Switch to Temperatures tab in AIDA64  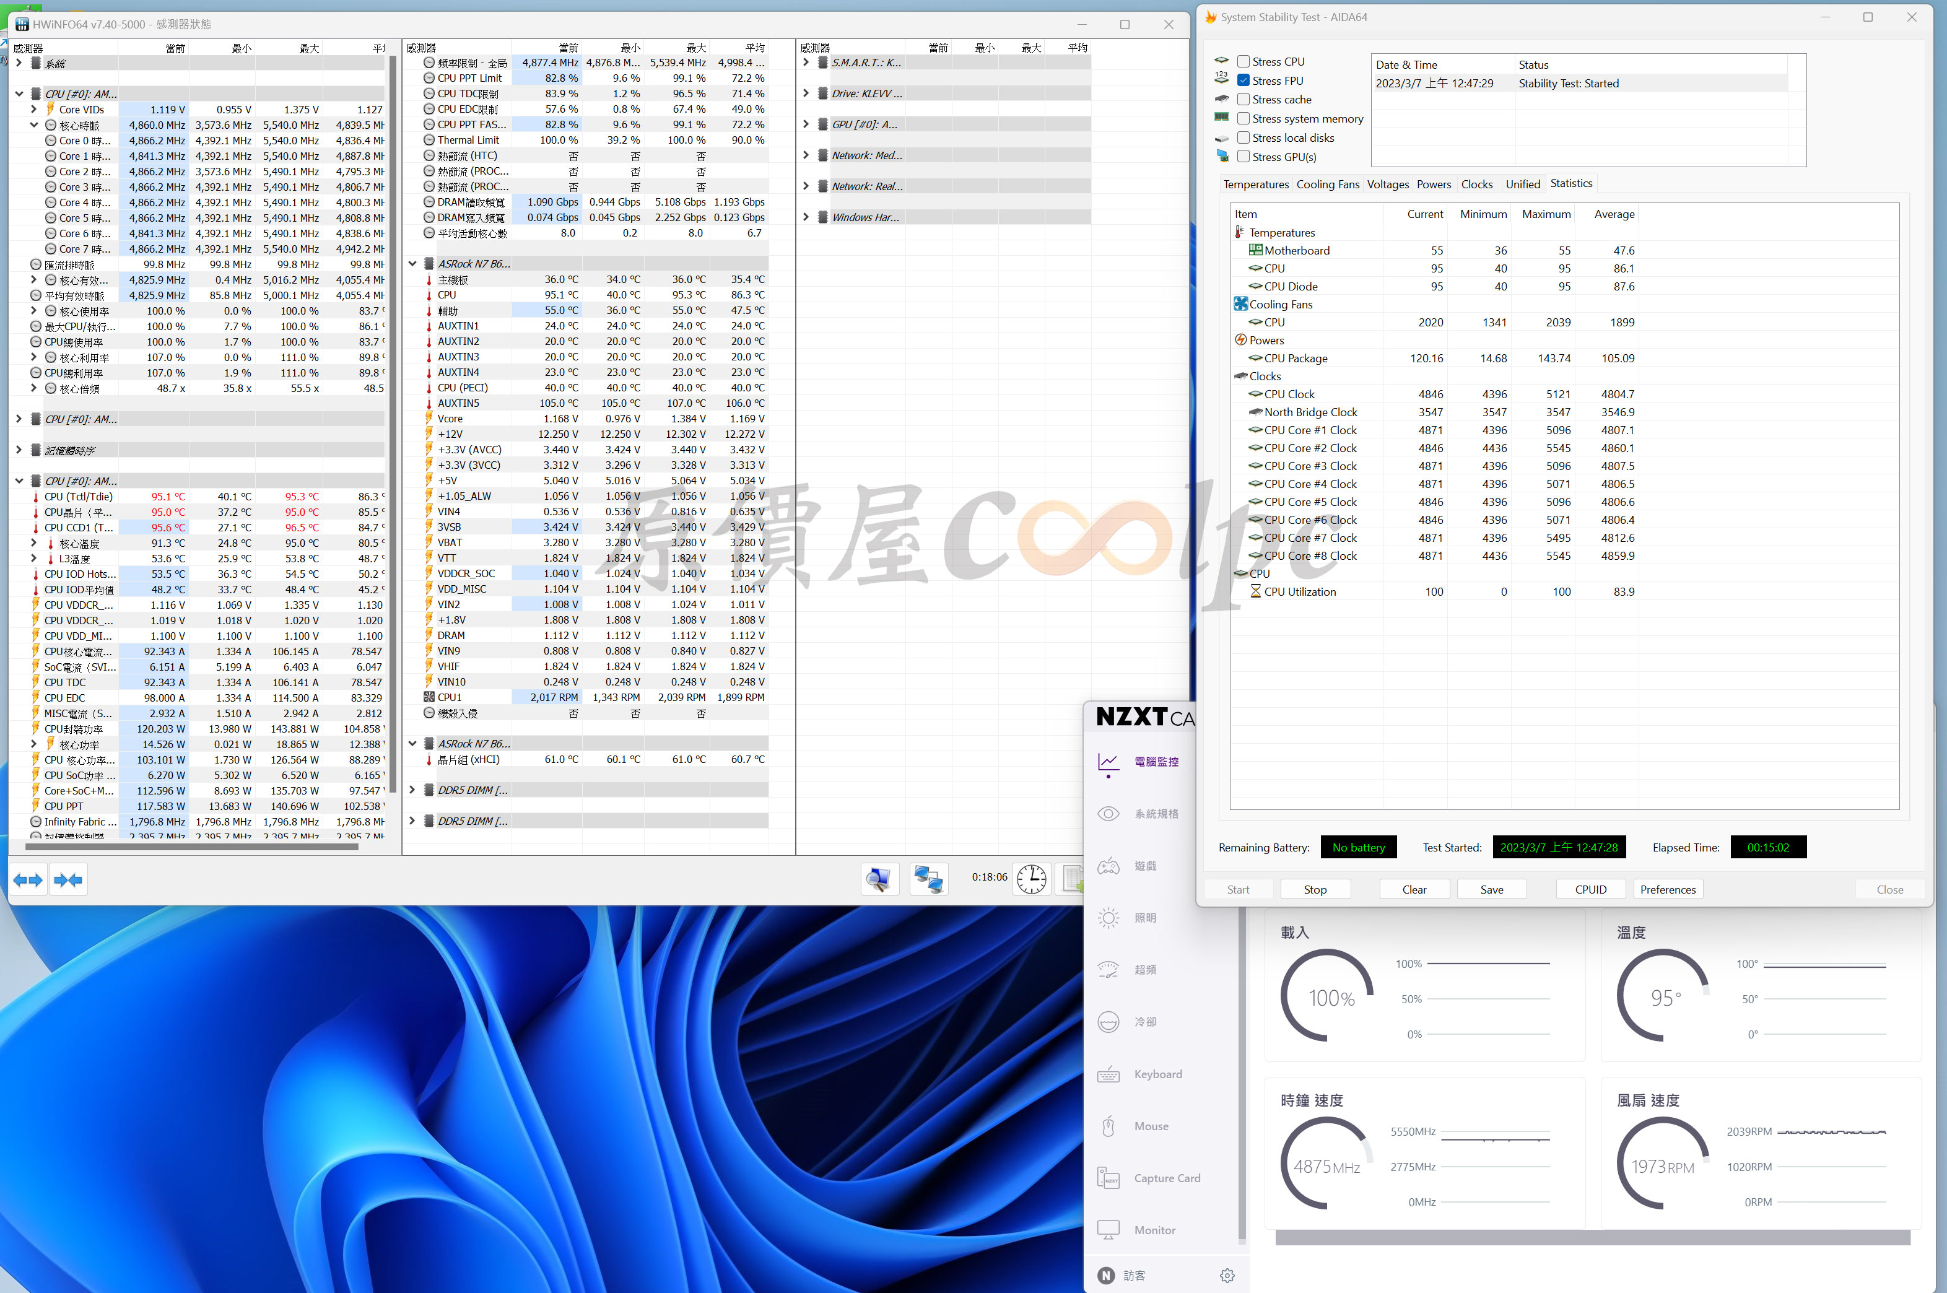[x=1256, y=184]
